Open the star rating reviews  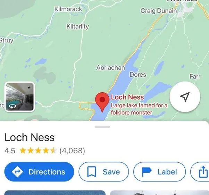click(x=38, y=151)
